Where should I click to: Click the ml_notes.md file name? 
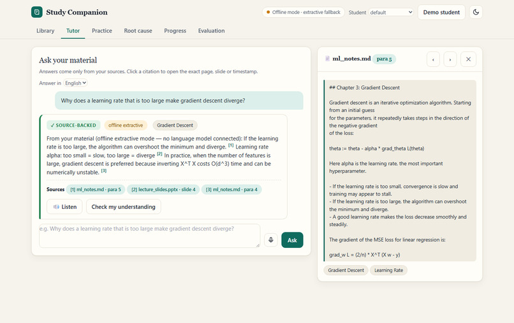351,59
